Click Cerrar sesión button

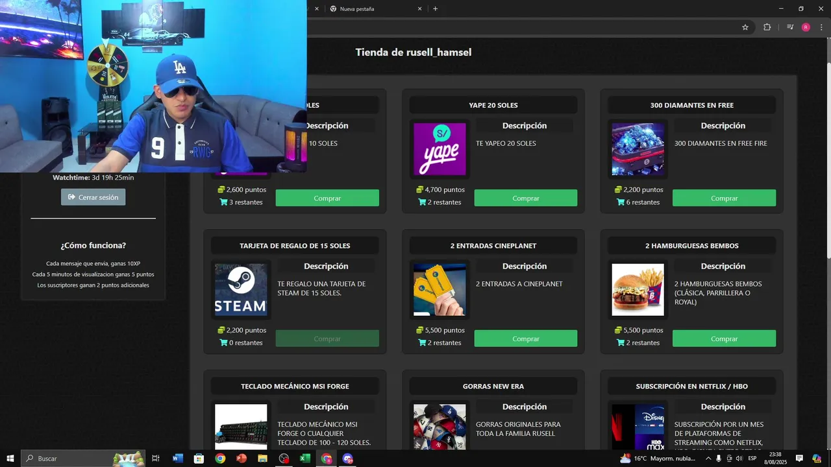(93, 197)
